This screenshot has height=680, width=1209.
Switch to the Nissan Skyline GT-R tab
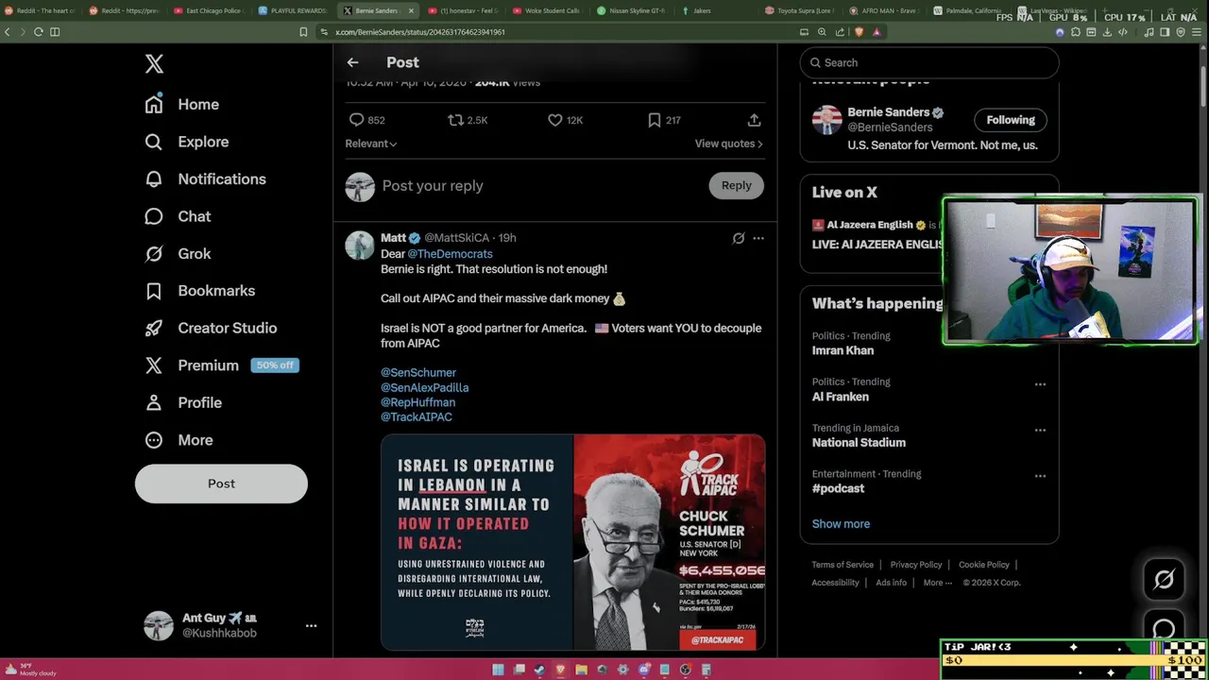pyautogui.click(x=631, y=10)
